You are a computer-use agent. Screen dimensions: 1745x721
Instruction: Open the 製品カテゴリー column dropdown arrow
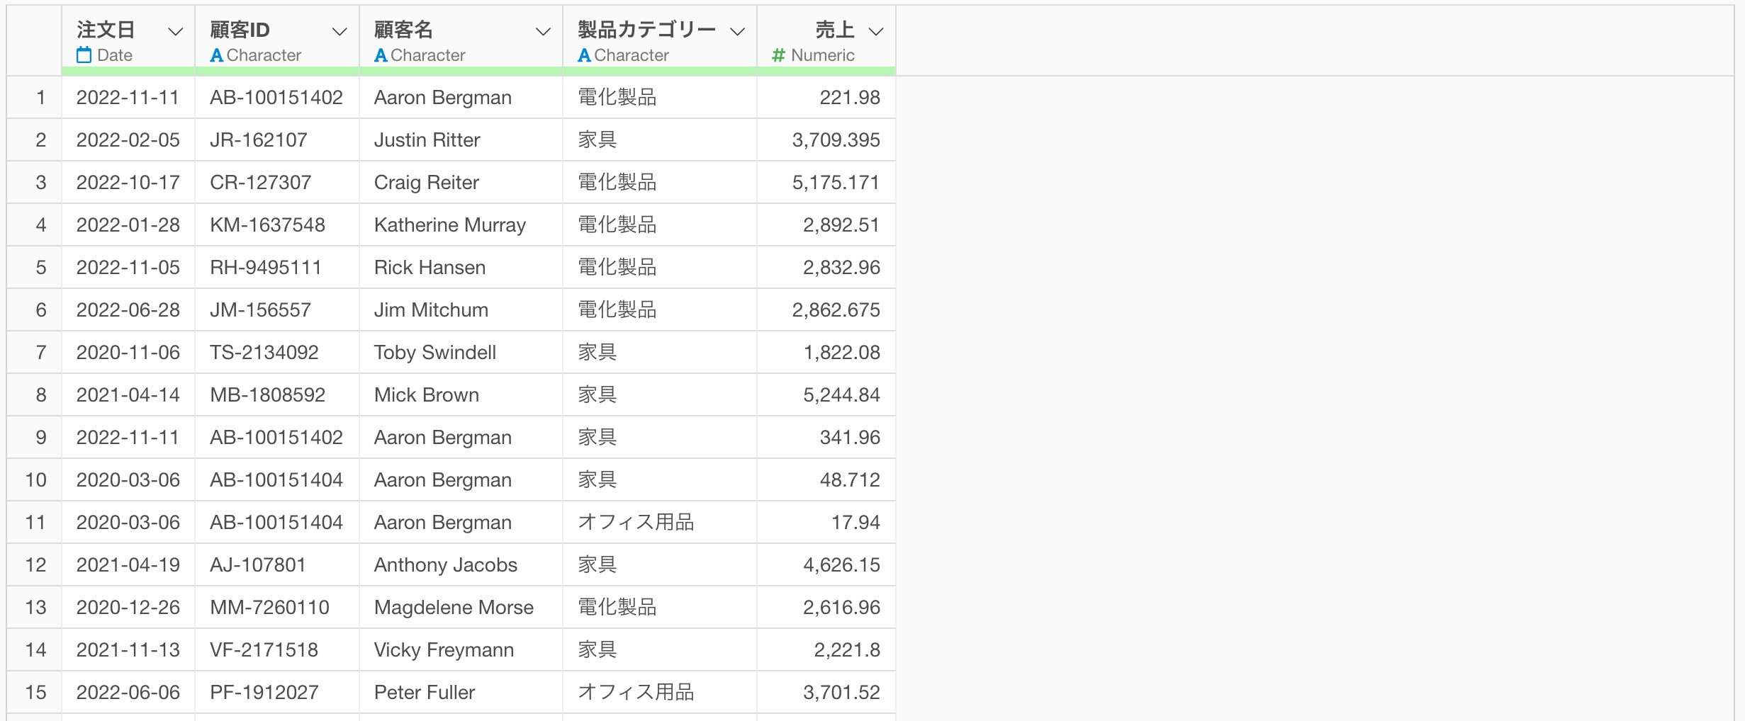737,32
